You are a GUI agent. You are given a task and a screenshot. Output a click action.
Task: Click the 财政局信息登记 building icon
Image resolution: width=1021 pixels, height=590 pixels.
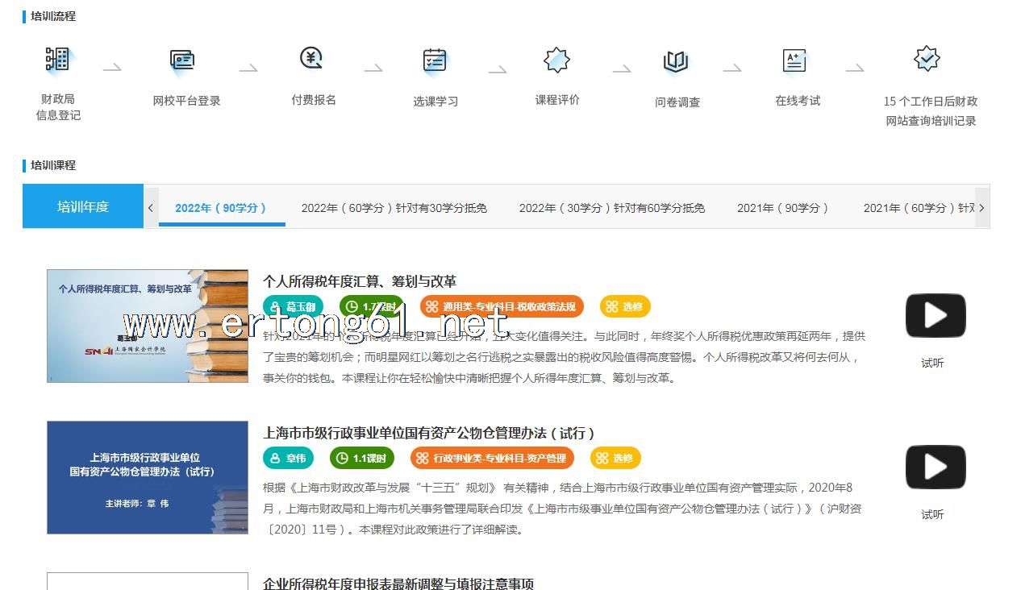pos(57,60)
